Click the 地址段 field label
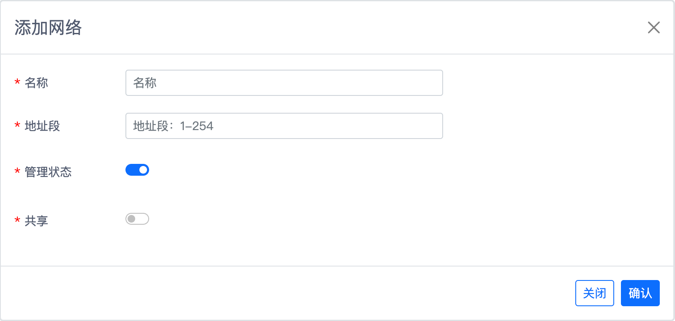The image size is (675, 321). click(42, 126)
